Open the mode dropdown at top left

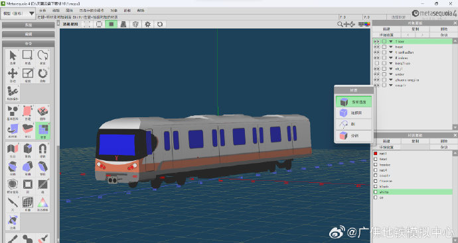click(x=18, y=13)
